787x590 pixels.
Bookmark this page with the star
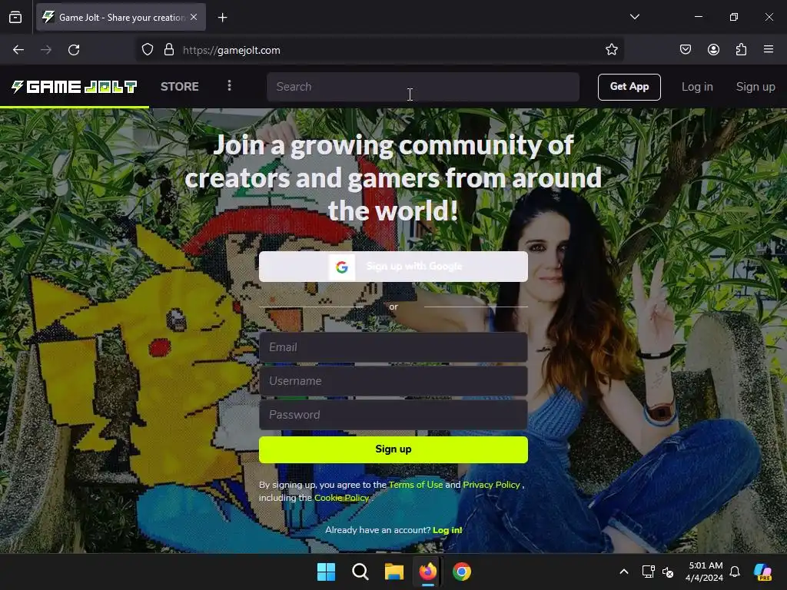click(611, 50)
